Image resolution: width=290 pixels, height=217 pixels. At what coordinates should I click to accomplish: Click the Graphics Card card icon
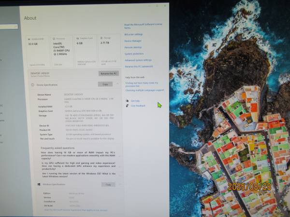click(x=78, y=39)
